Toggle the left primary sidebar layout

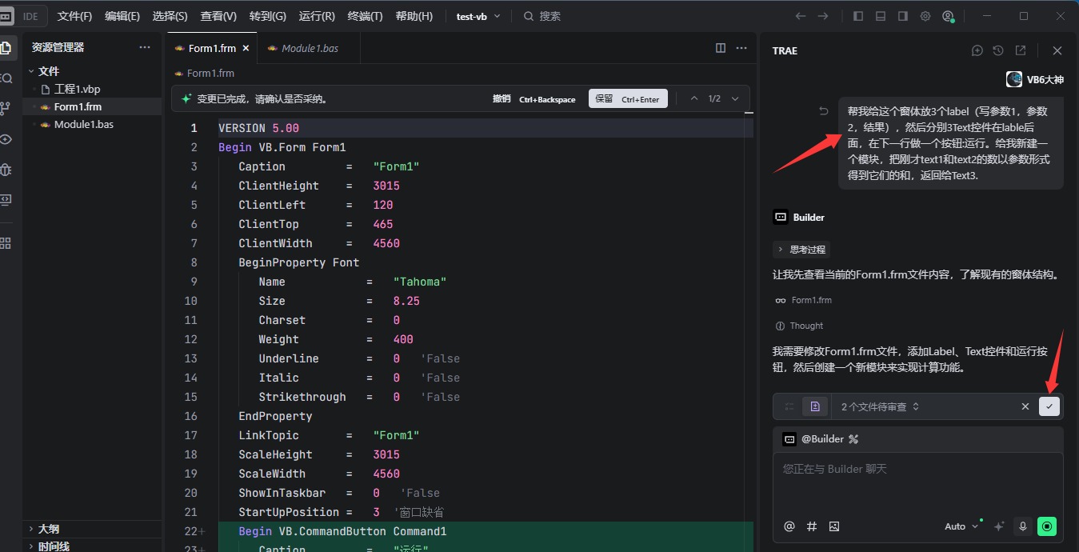[x=858, y=16]
